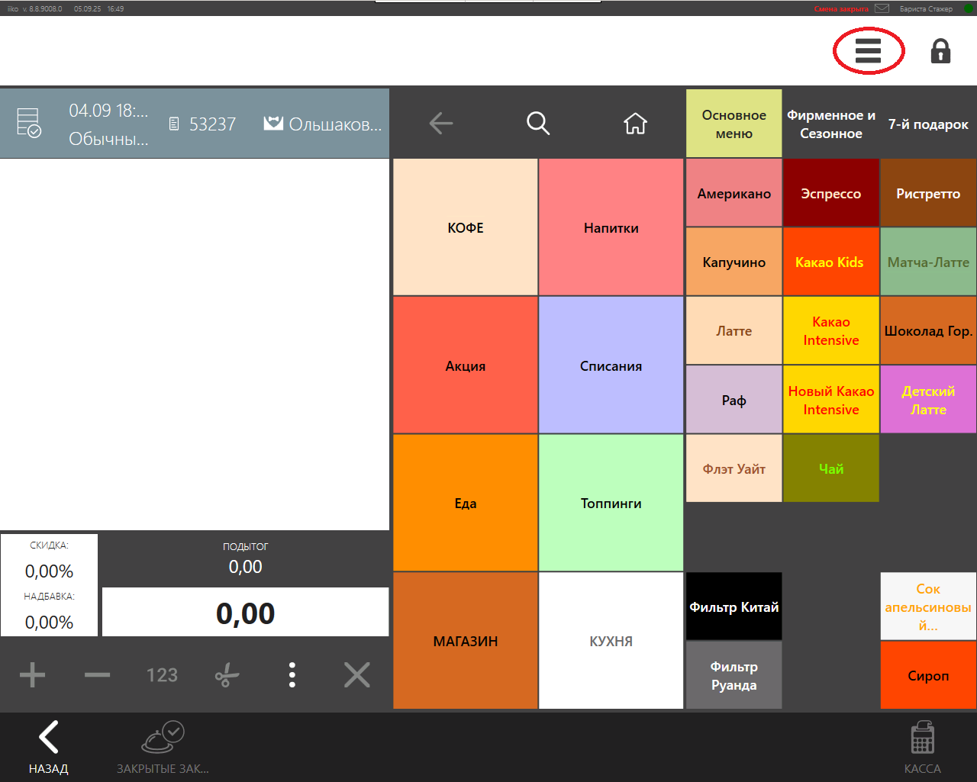This screenshot has width=977, height=782.
Task: Click the mail envelope icon in status bar
Action: coord(882,8)
